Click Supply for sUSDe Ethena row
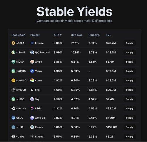The image size is (147, 142). pyautogui.click(x=130, y=136)
